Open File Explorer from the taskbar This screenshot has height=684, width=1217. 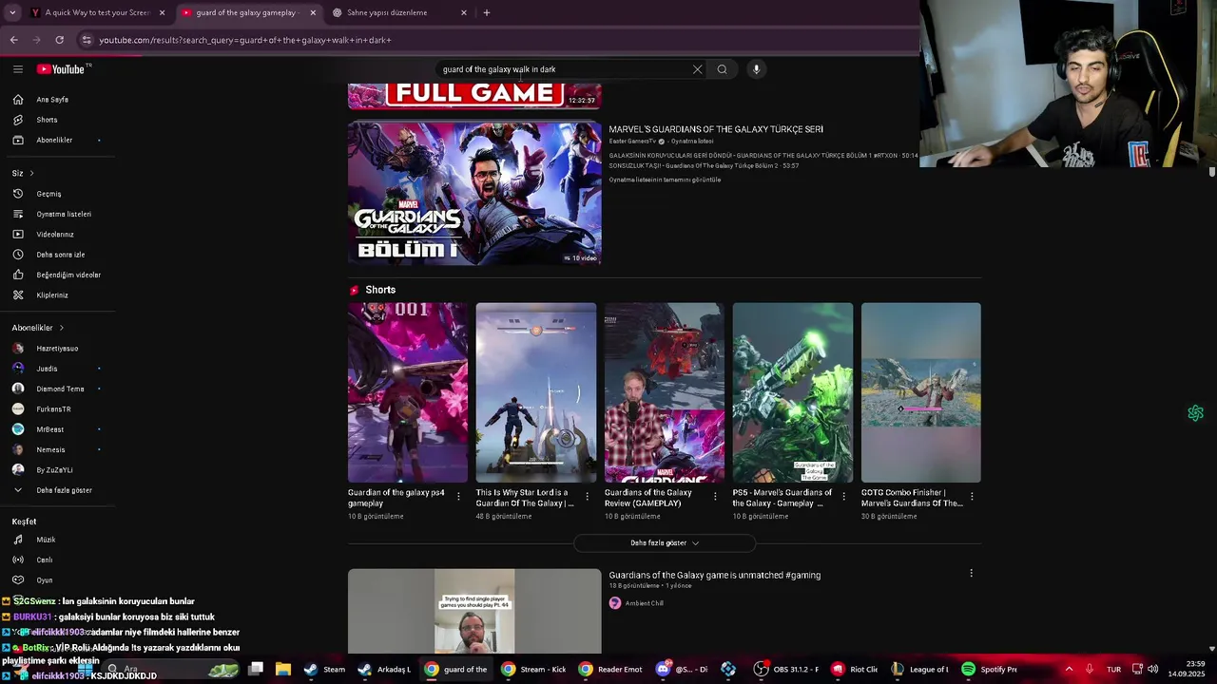(x=282, y=670)
